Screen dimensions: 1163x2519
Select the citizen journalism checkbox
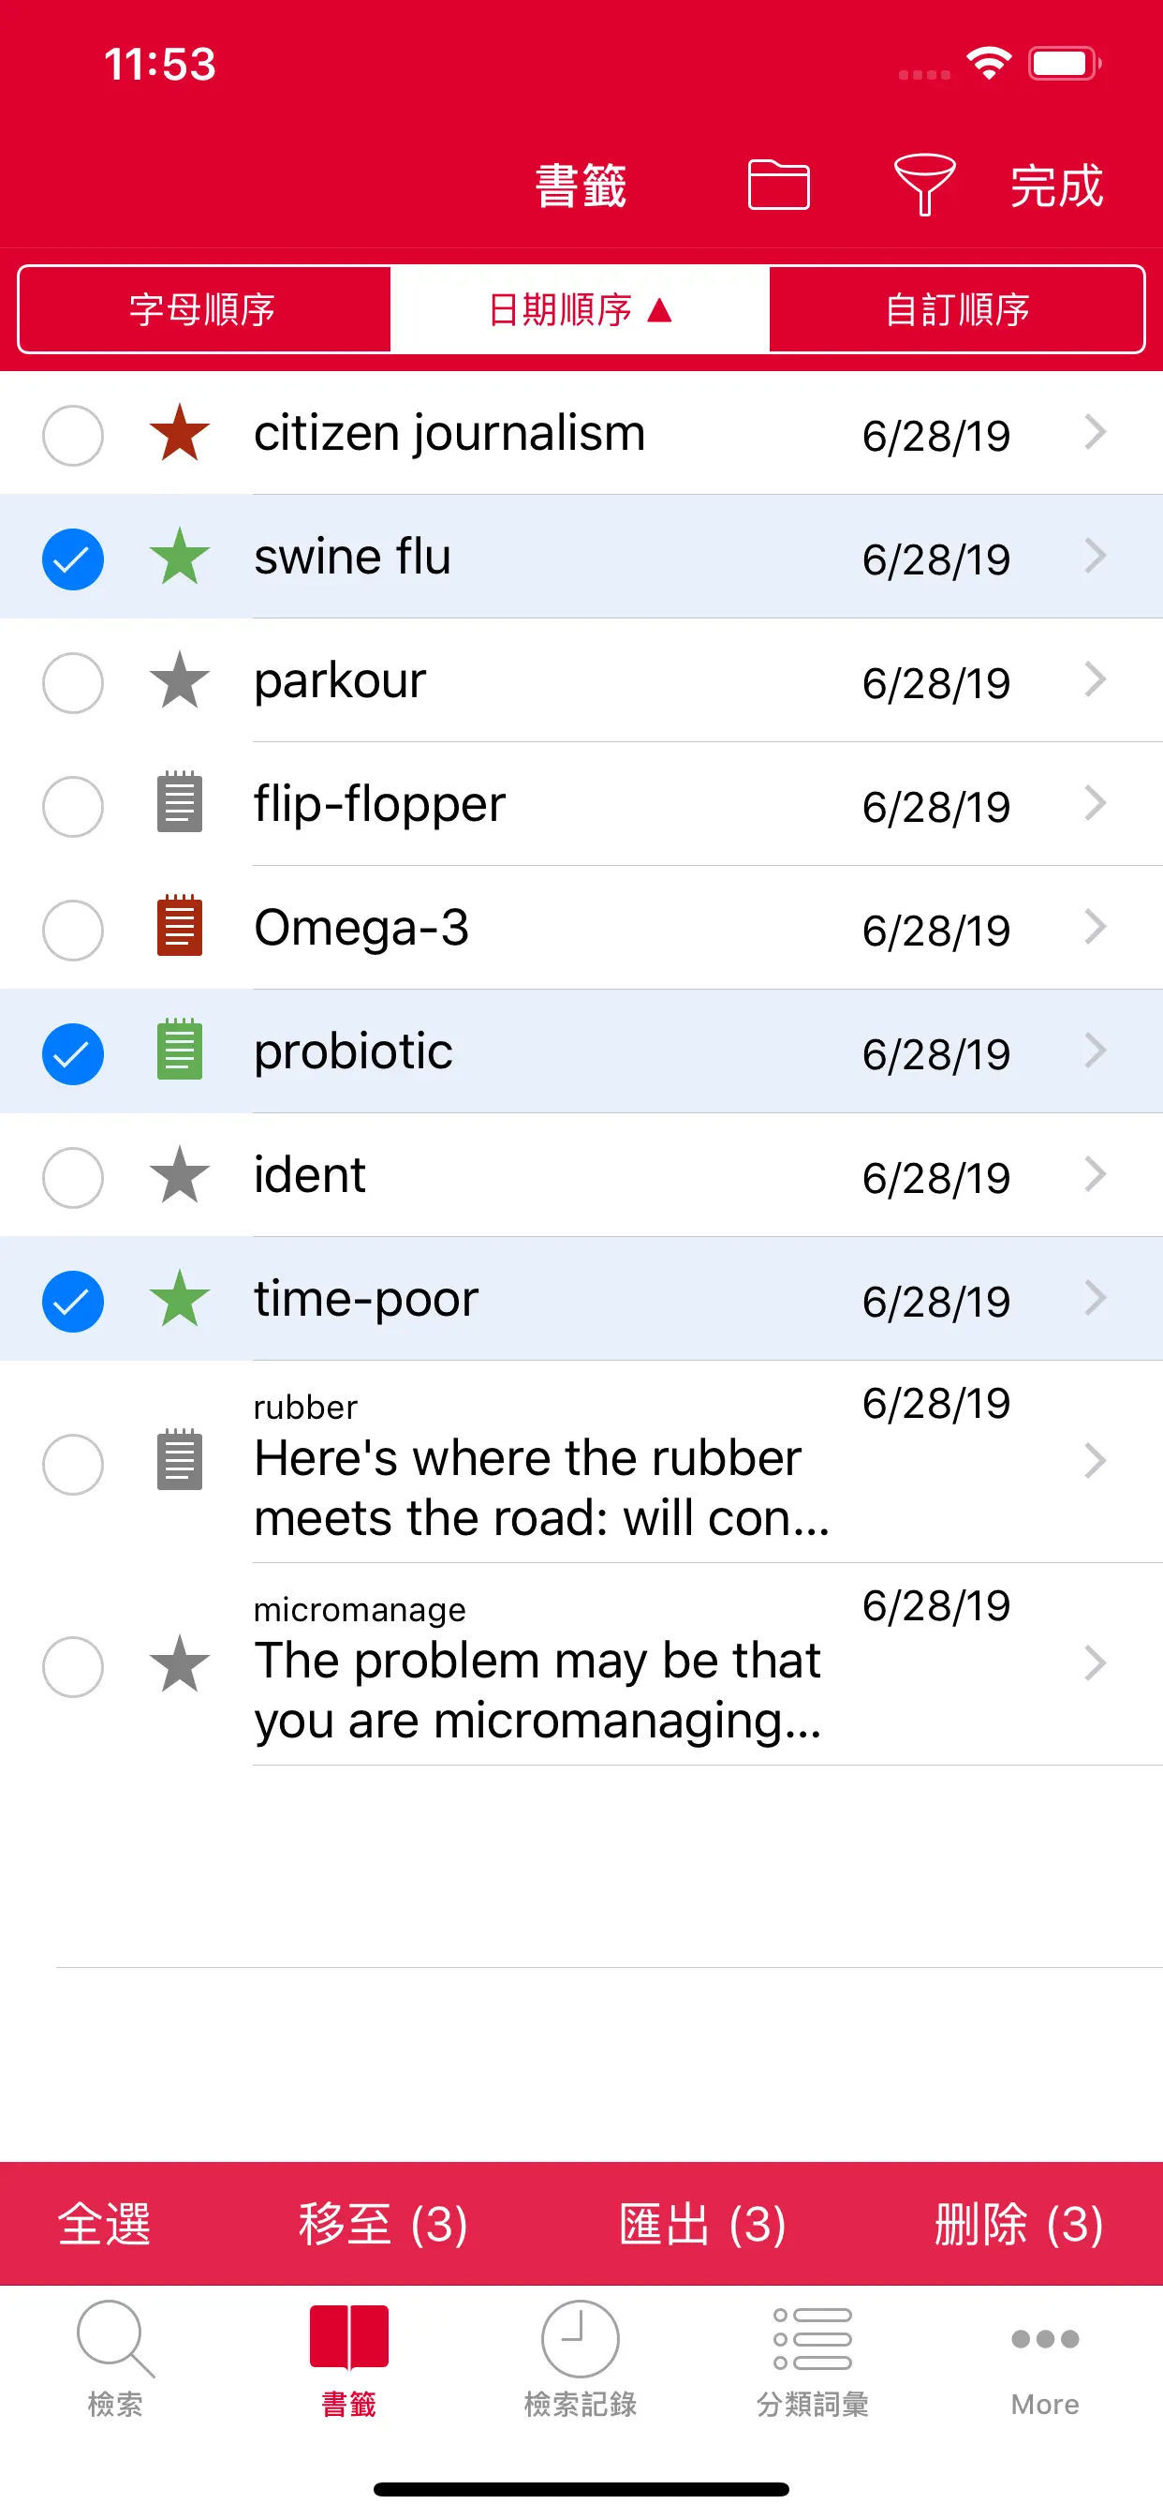pos(73,435)
